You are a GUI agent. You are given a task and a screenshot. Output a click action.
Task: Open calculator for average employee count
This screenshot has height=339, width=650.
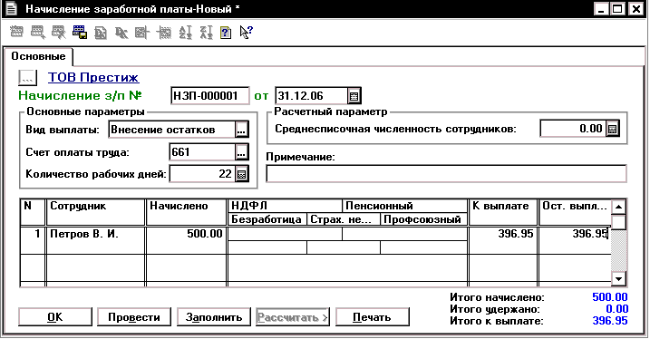coord(612,129)
